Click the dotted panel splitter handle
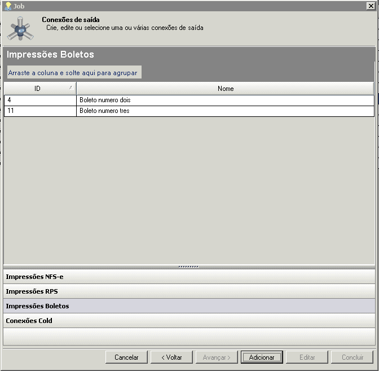 point(188,267)
